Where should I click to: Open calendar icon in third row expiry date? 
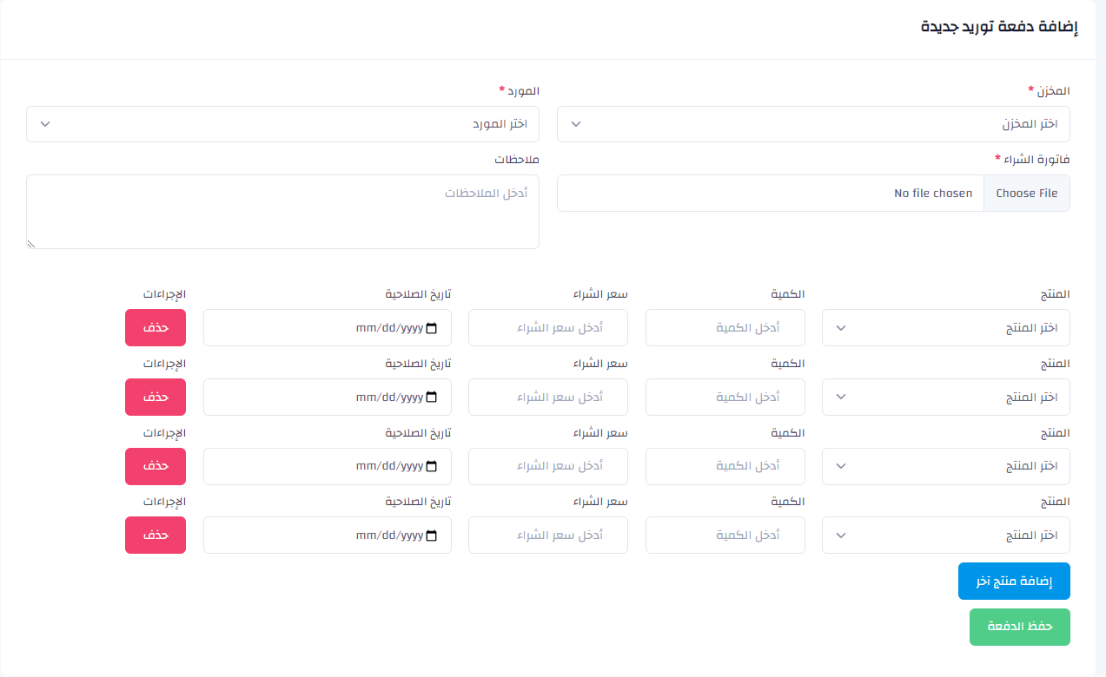(433, 466)
